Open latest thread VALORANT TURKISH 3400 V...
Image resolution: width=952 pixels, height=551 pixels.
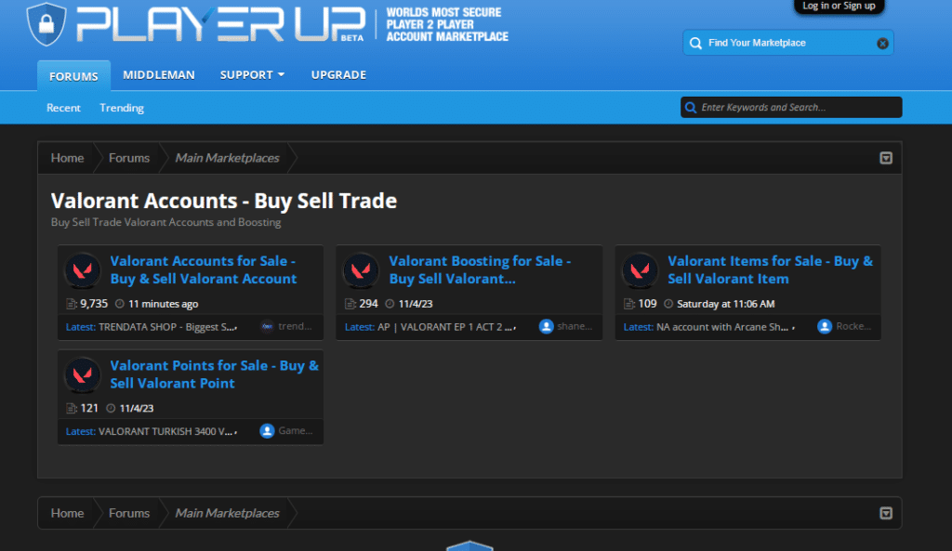167,431
